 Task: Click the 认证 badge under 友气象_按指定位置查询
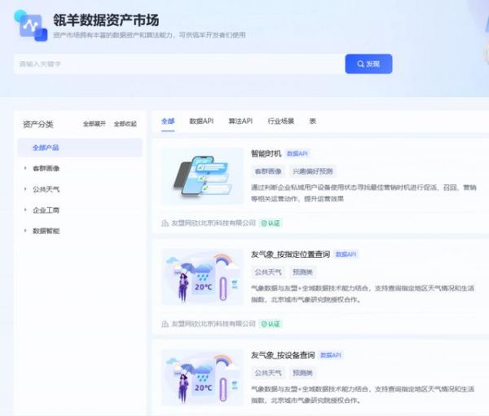[x=271, y=324]
